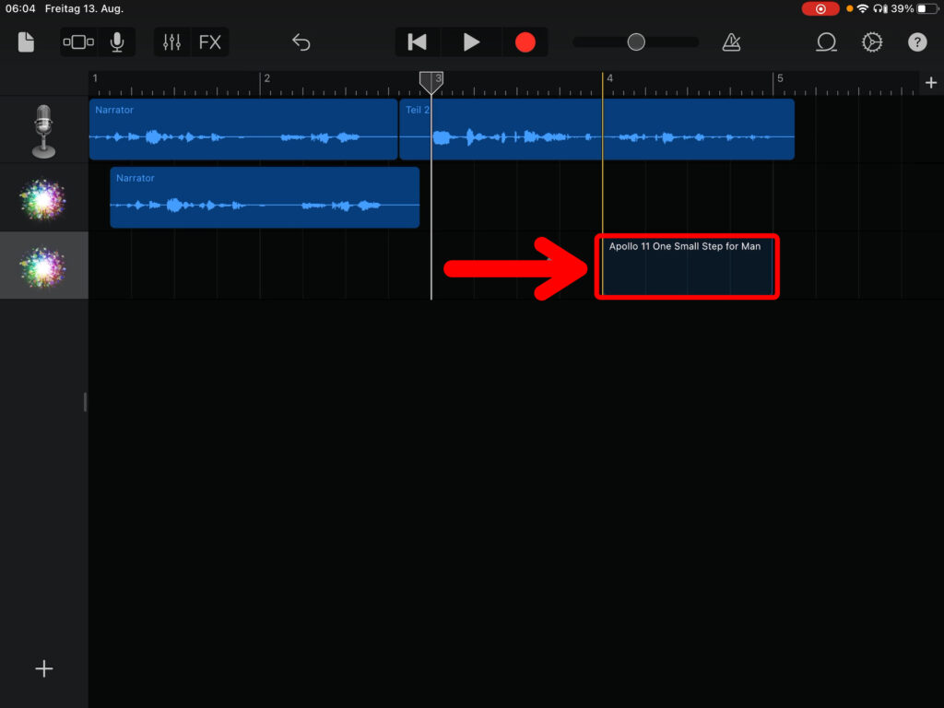Open the FX effects panel

point(210,42)
